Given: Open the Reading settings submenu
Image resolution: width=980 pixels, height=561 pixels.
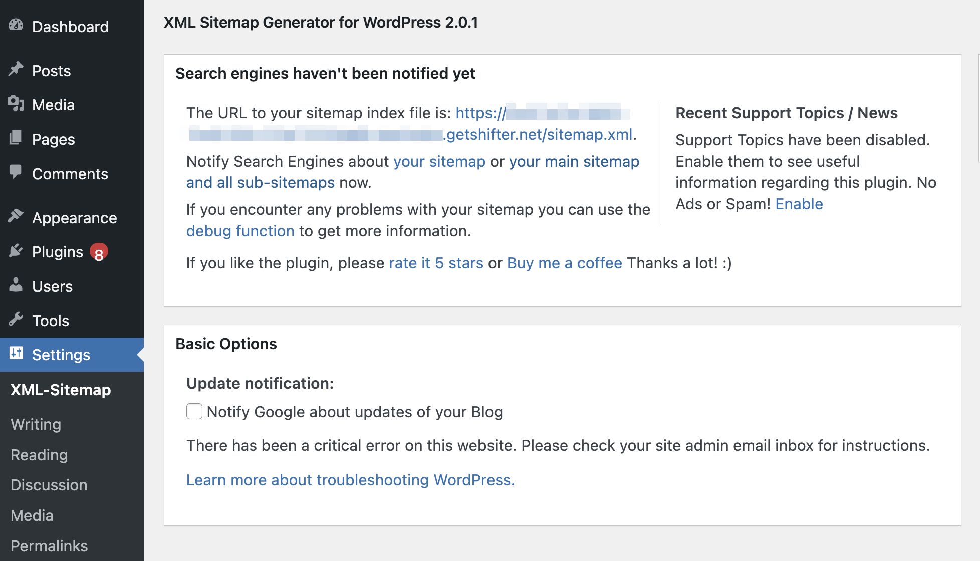Looking at the screenshot, I should point(39,455).
